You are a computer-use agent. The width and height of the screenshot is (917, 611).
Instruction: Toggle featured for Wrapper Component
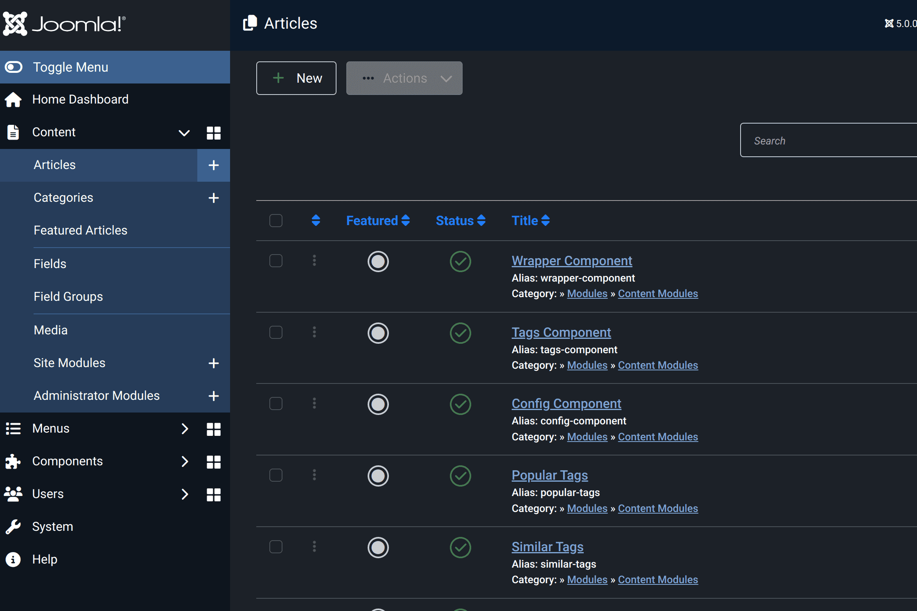378,262
